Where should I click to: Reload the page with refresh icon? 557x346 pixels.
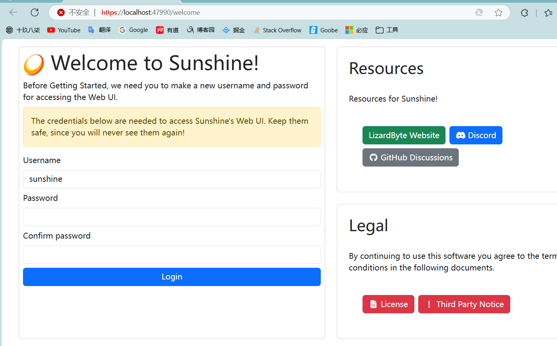35,12
